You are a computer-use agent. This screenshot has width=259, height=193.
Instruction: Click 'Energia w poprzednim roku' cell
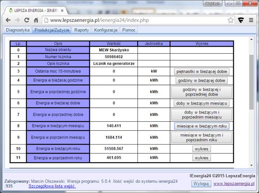tap(58, 158)
